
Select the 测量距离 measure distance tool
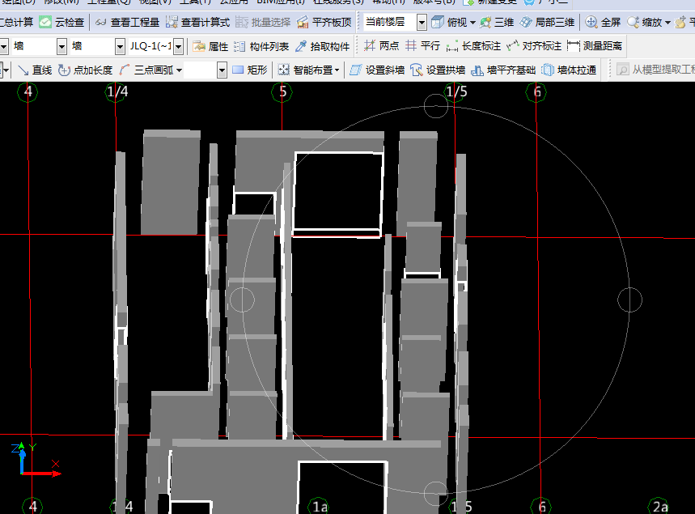click(x=595, y=45)
